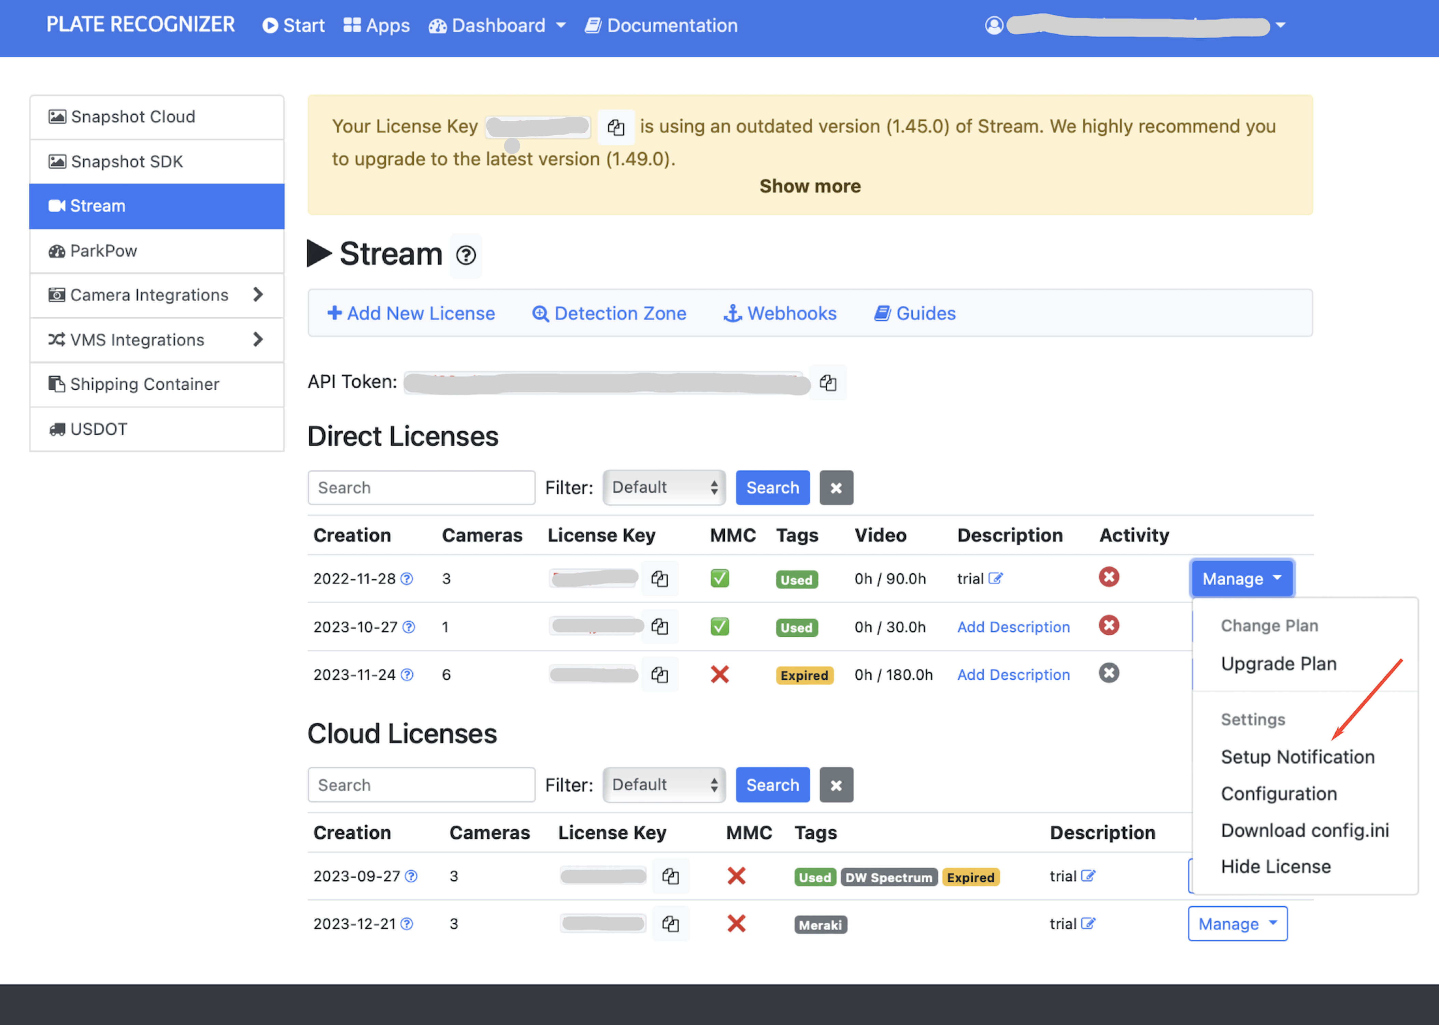Toggle the MMC red cross of the 2023-11-24 license

pyautogui.click(x=719, y=675)
